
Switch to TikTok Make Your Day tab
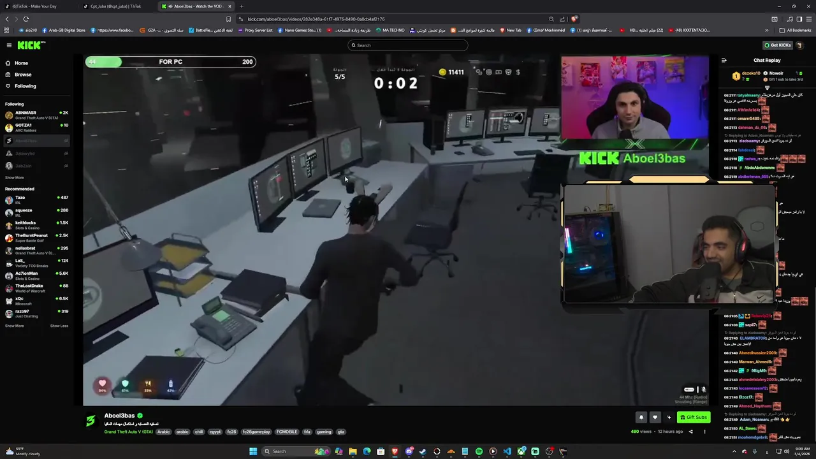[38, 6]
